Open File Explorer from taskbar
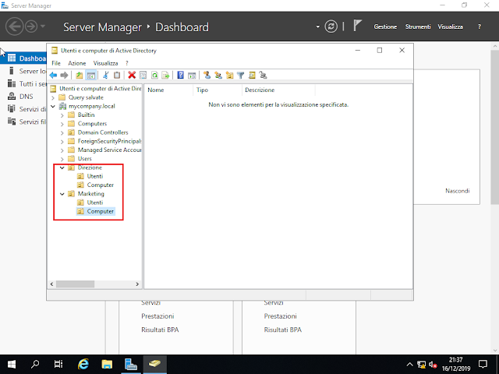Screen dimensions: 499x374 pos(107,364)
